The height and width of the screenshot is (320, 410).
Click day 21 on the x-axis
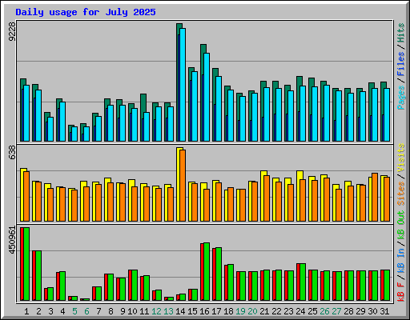(264, 311)
